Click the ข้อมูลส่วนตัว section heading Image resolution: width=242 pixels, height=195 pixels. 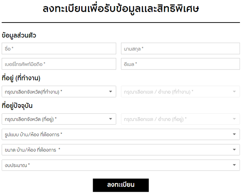tap(19, 35)
